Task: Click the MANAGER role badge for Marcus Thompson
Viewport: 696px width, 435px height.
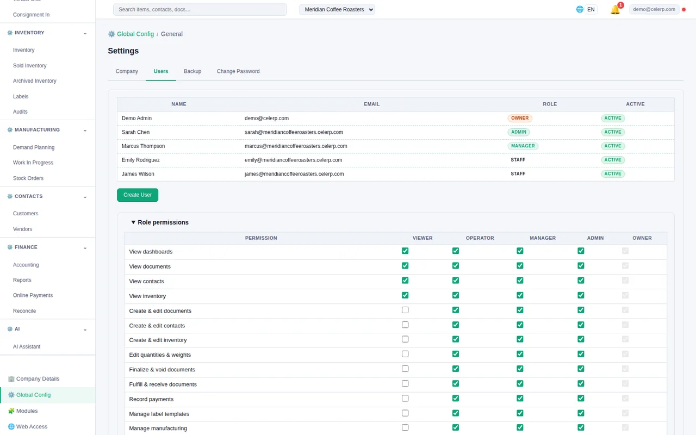Action: 523,146
